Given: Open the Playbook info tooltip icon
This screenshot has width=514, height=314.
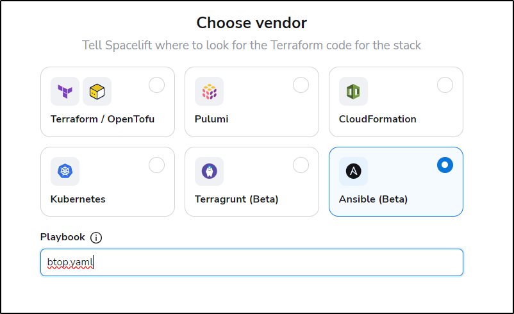Looking at the screenshot, I should [x=96, y=237].
